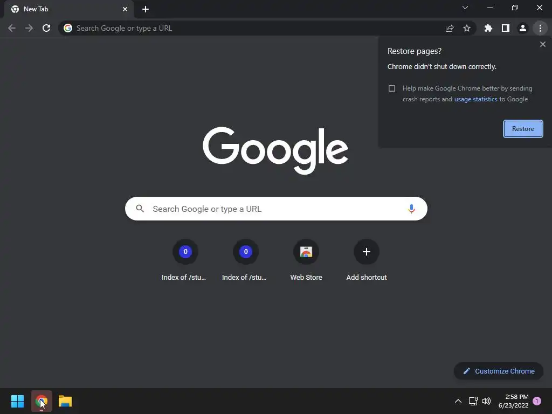Open the volume speaker icon
Image resolution: width=552 pixels, height=414 pixels.
pyautogui.click(x=486, y=401)
